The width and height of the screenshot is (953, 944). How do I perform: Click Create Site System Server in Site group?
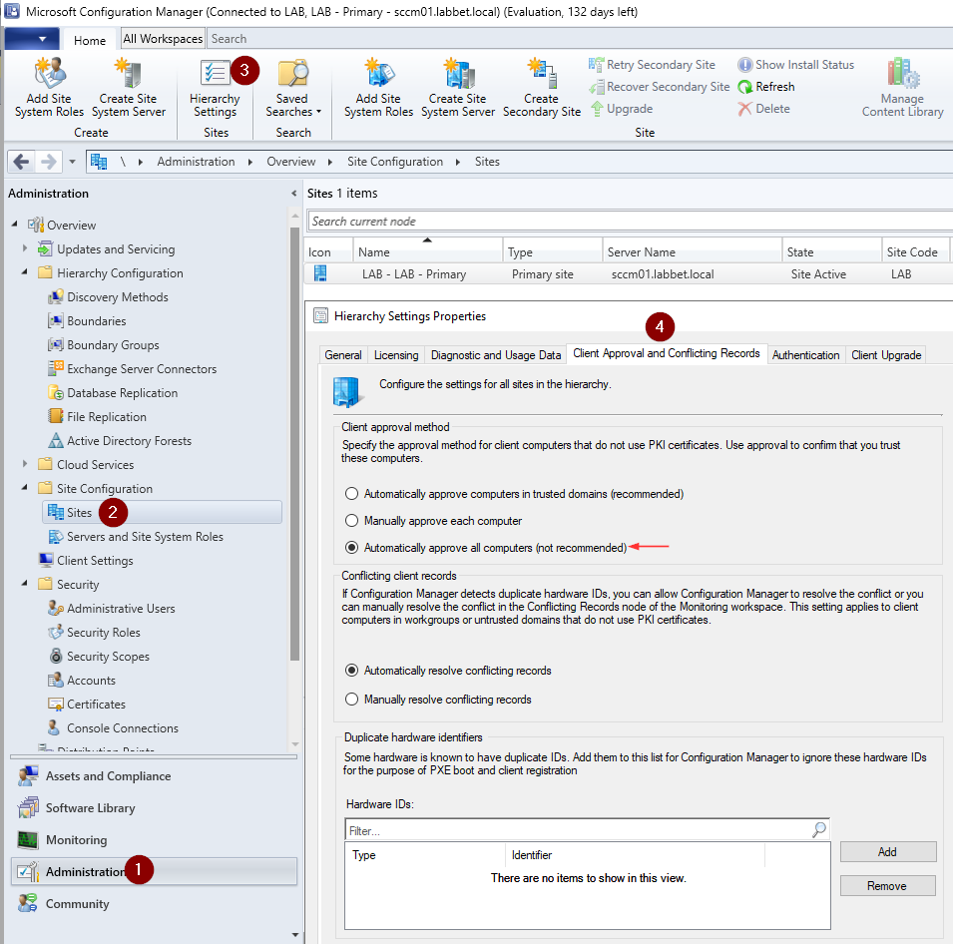point(458,88)
